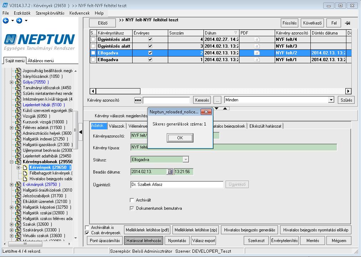The height and width of the screenshot is (257, 361).
Task: Click the E-okmányok folder icon
Action: click(x=18, y=184)
